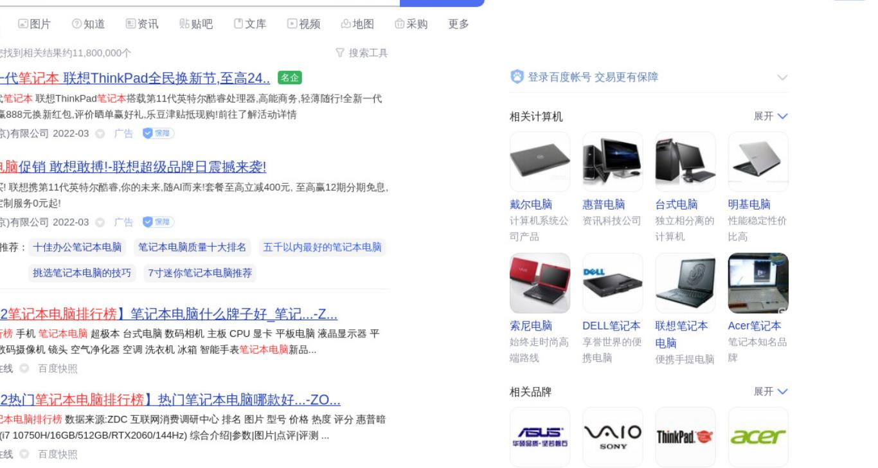This screenshot has height=468, width=878.
Task: Click the 保障 badge on the first ad
Action: [158, 133]
